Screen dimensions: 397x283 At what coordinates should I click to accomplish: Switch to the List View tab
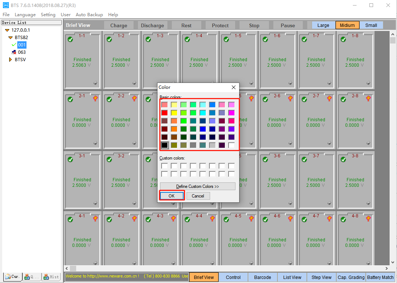[x=292, y=277]
